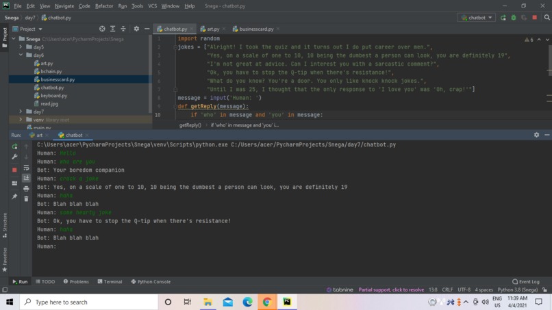The width and height of the screenshot is (552, 310).
Task: Open keyboard.py in project tree
Action: pyautogui.click(x=51, y=96)
